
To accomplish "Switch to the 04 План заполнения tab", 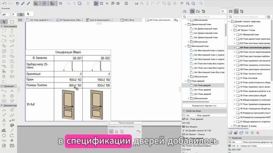I will [158, 20].
